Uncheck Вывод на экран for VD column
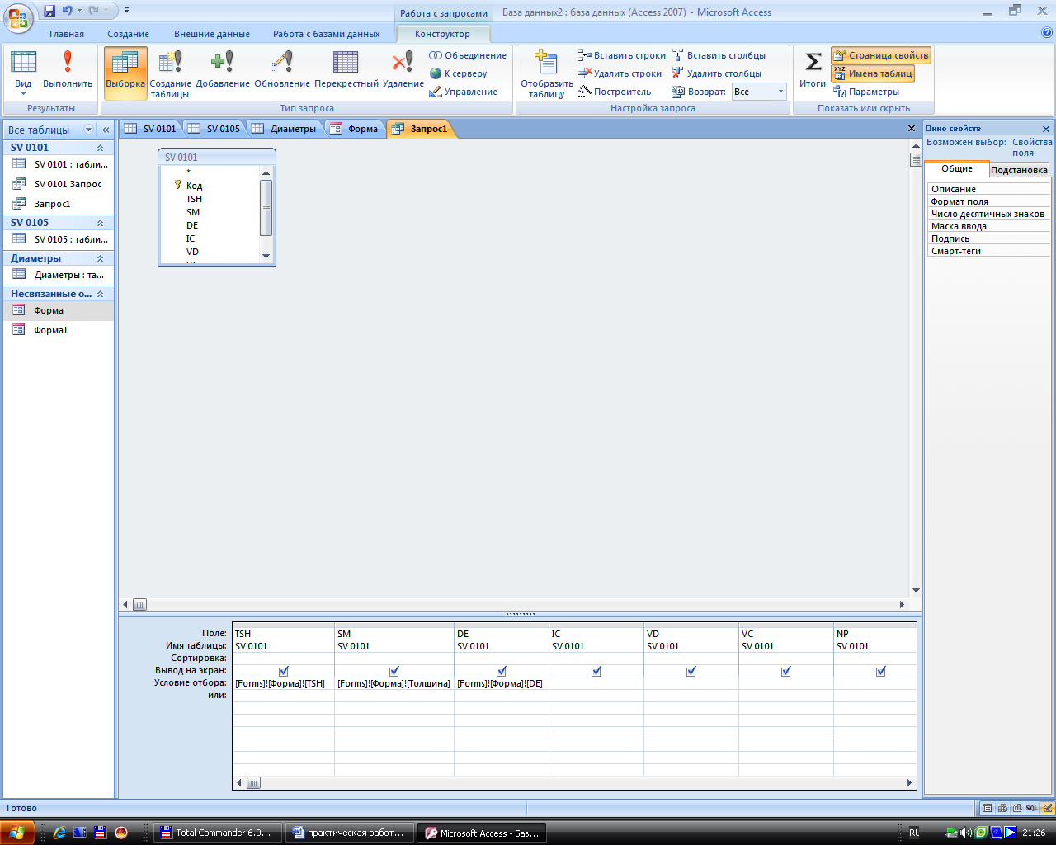The width and height of the screenshot is (1056, 845). tap(691, 671)
